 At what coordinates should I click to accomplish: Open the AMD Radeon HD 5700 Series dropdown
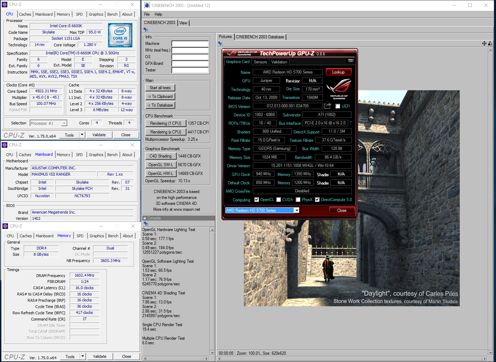(297, 210)
